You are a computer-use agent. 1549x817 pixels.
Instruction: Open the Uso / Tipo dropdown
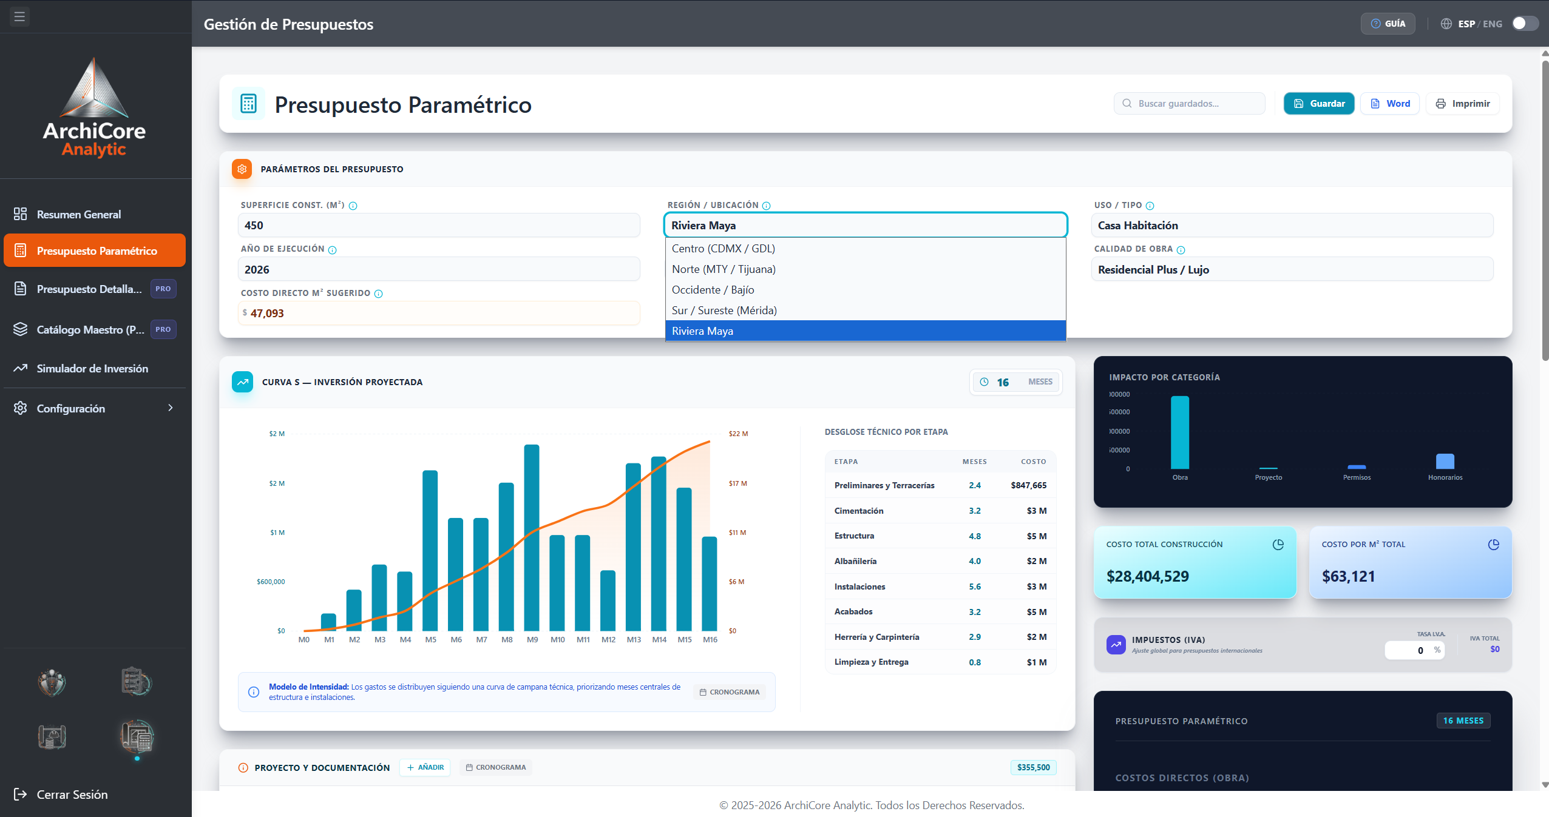point(1292,226)
